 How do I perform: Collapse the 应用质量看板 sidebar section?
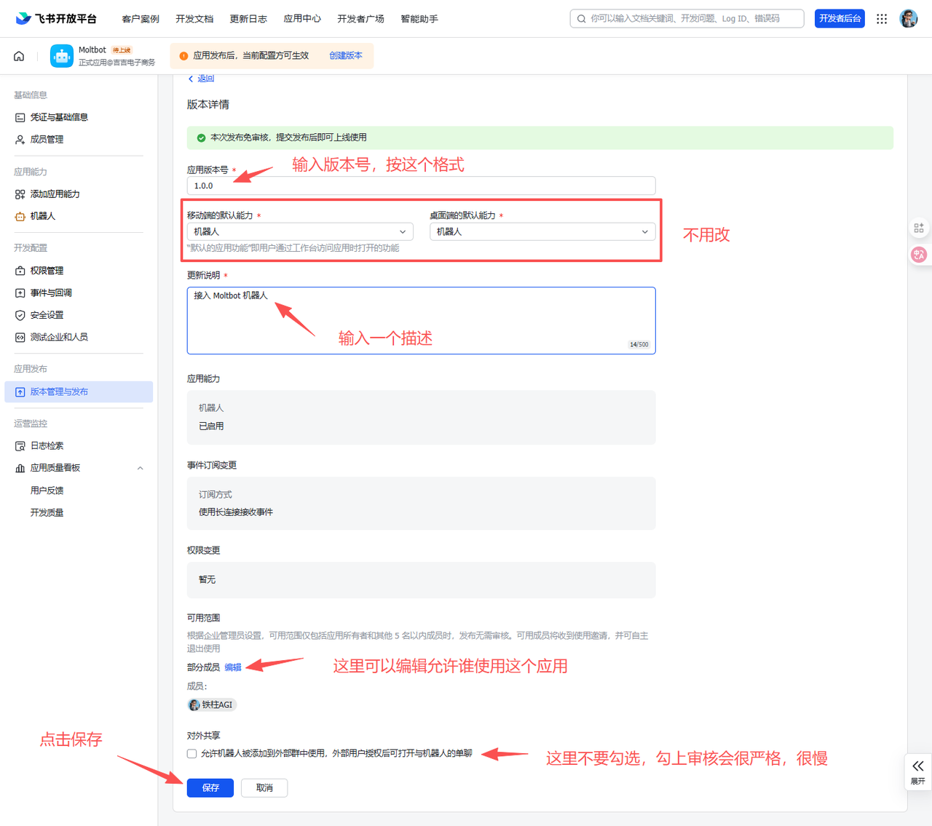coord(140,469)
